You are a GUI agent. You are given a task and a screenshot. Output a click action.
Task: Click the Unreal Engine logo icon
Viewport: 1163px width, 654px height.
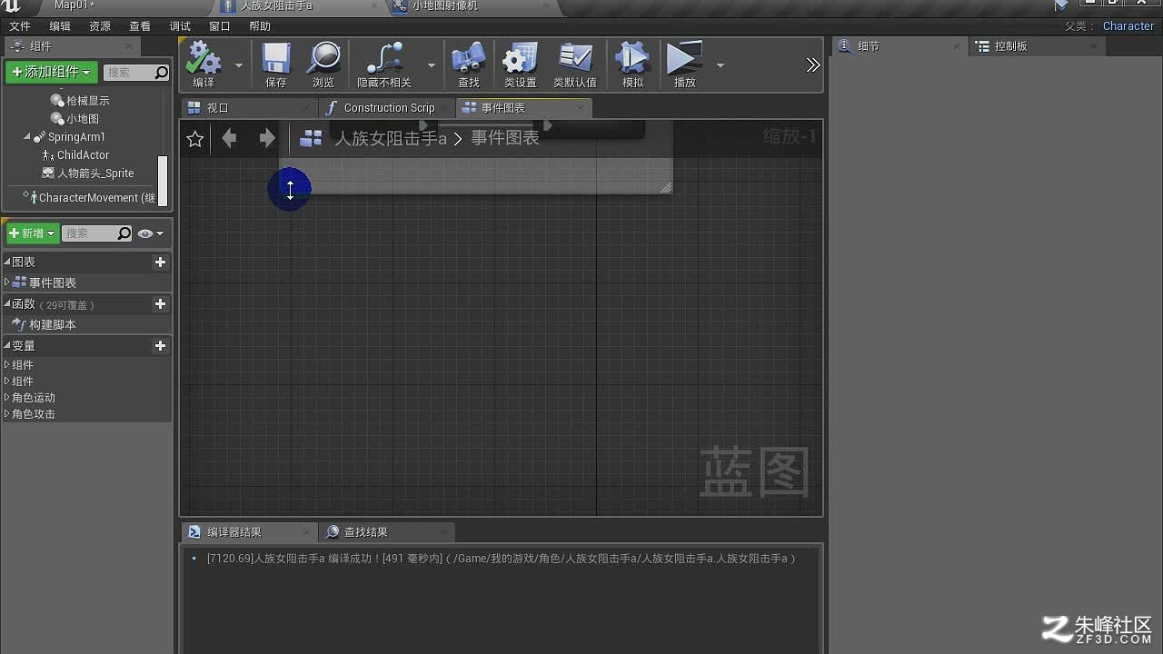click(12, 6)
